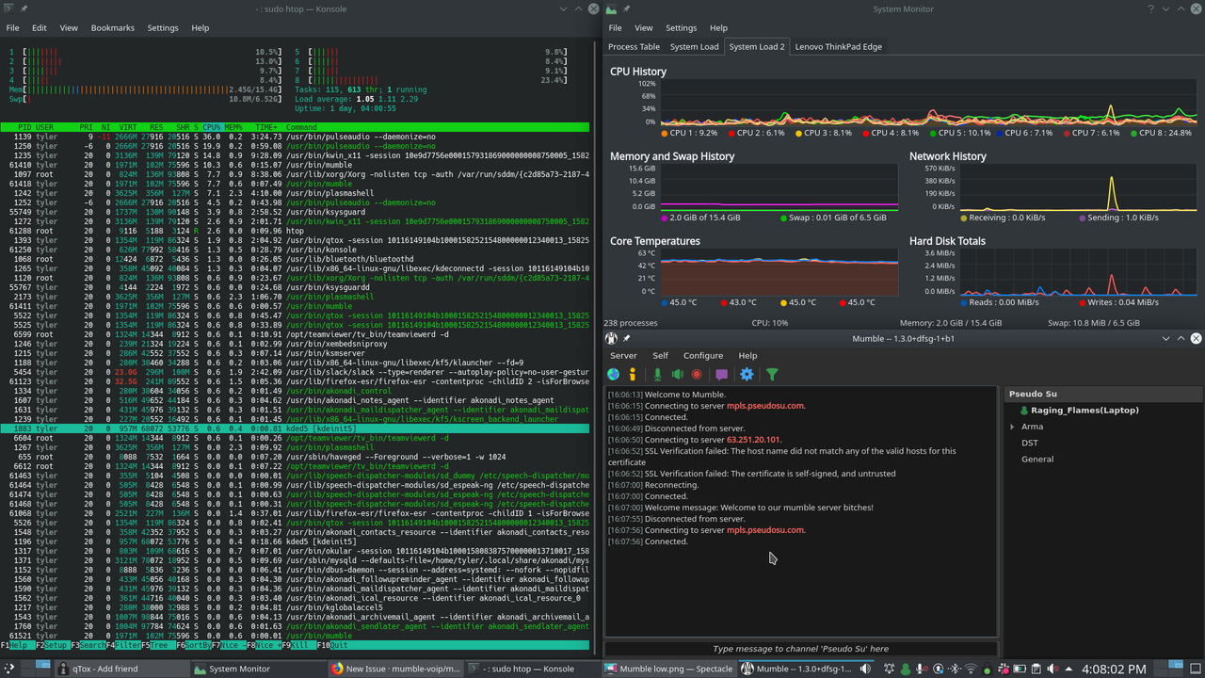This screenshot has width=1205, height=678.
Task: Open the Self menu in Mumble
Action: (x=660, y=356)
